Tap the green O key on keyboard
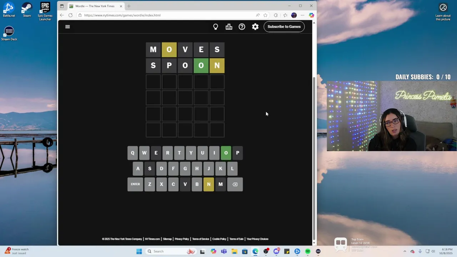This screenshot has height=257, width=457. point(226,153)
